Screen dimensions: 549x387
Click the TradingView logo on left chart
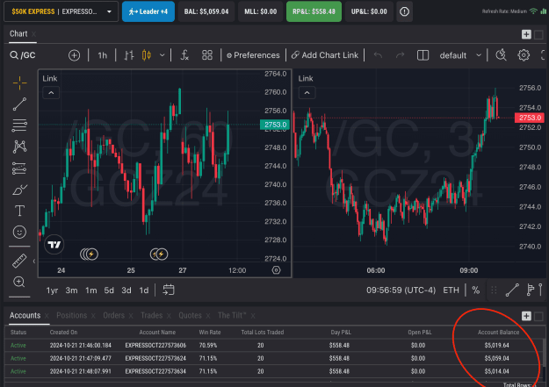pyautogui.click(x=54, y=244)
